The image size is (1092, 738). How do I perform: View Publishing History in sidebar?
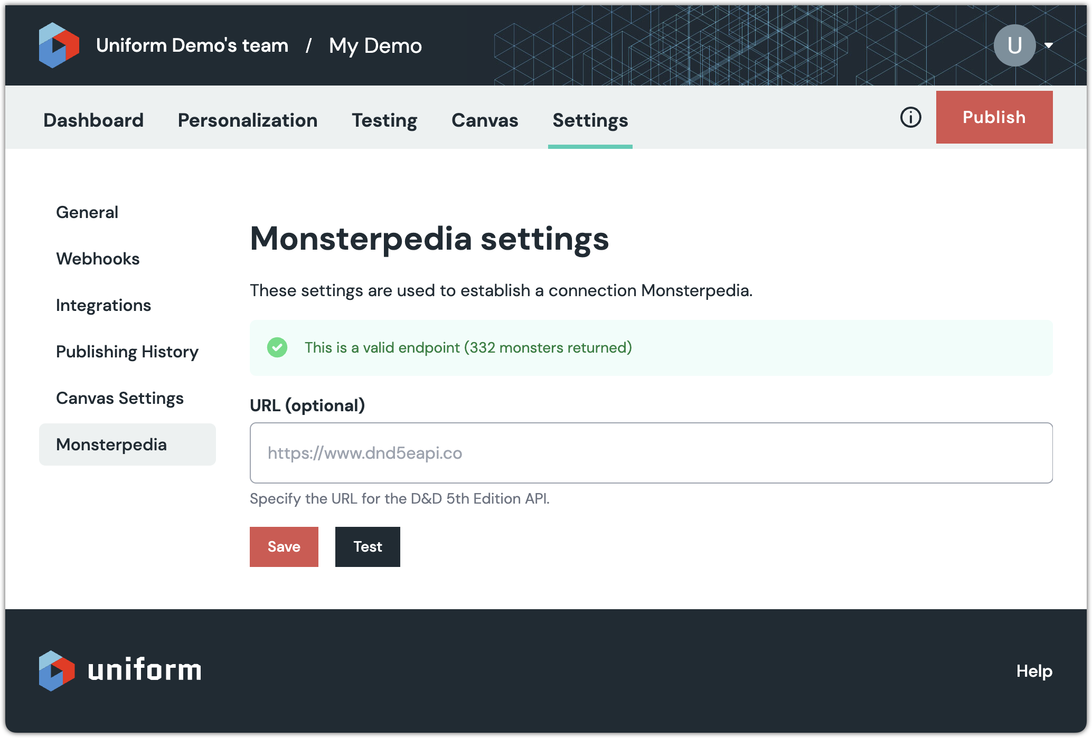coord(127,352)
